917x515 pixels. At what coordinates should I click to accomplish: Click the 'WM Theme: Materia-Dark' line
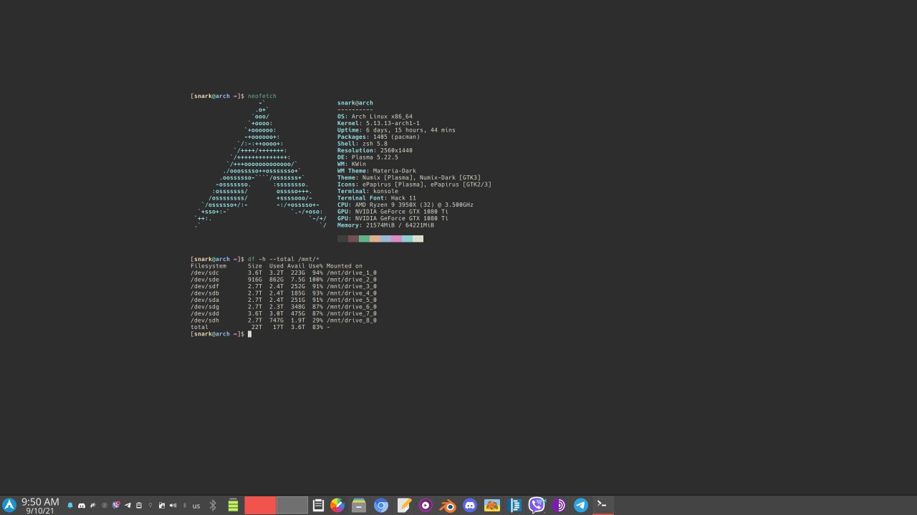(377, 171)
